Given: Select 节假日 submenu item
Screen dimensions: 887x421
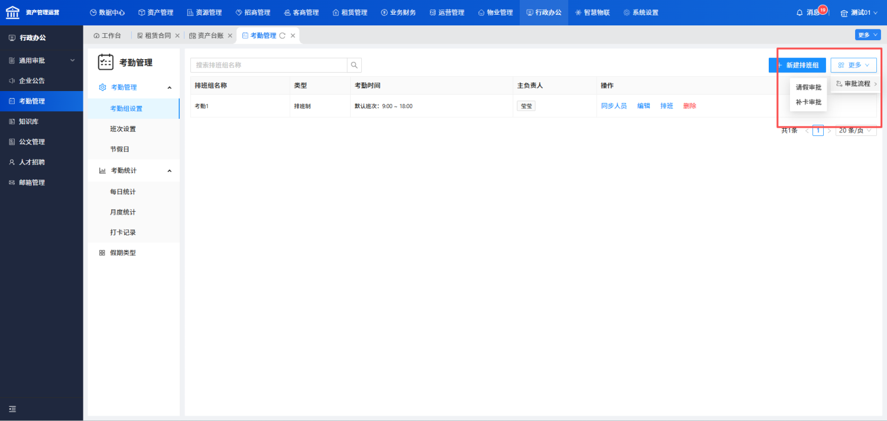Looking at the screenshot, I should click(134, 150).
